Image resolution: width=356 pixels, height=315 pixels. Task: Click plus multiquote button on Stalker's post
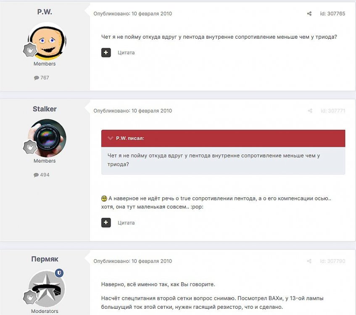tap(106, 223)
